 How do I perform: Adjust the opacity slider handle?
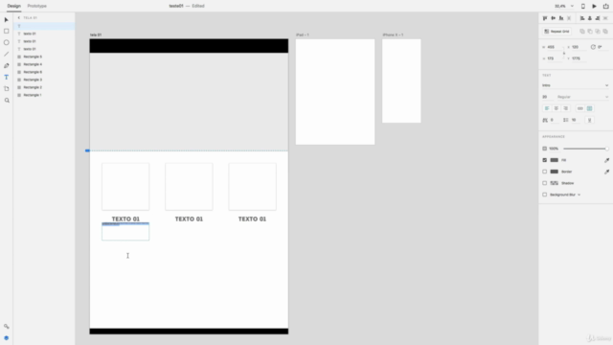pos(606,149)
